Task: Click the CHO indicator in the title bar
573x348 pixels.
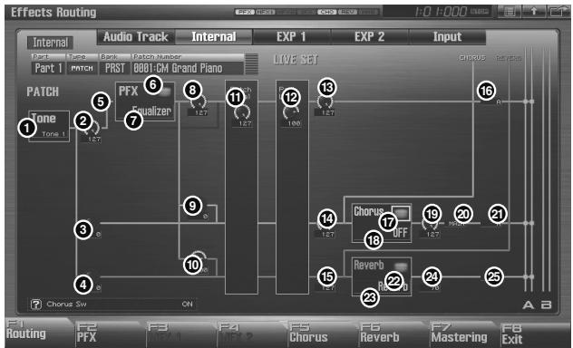Action: coord(326,12)
